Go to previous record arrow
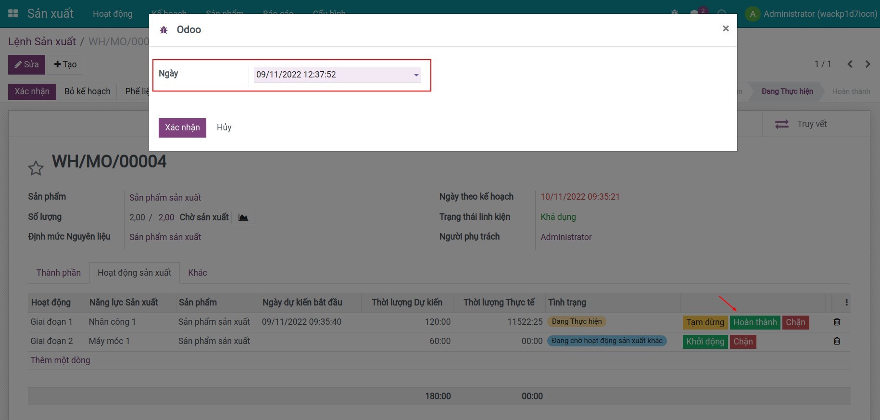 (x=850, y=64)
